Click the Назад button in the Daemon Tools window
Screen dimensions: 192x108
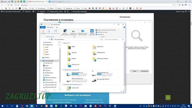click(x=134, y=71)
